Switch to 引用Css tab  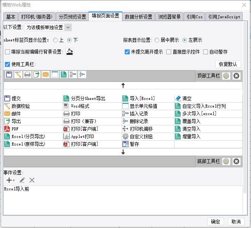(x=194, y=17)
